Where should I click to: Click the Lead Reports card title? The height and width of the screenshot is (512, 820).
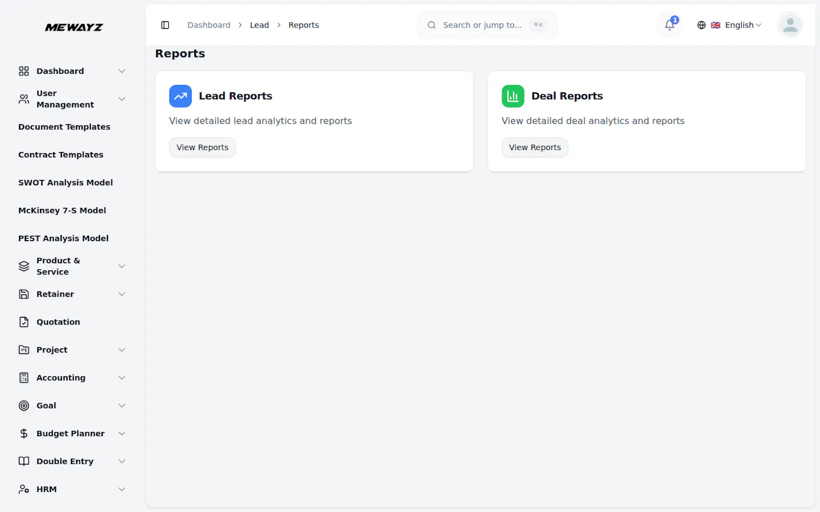(x=235, y=96)
